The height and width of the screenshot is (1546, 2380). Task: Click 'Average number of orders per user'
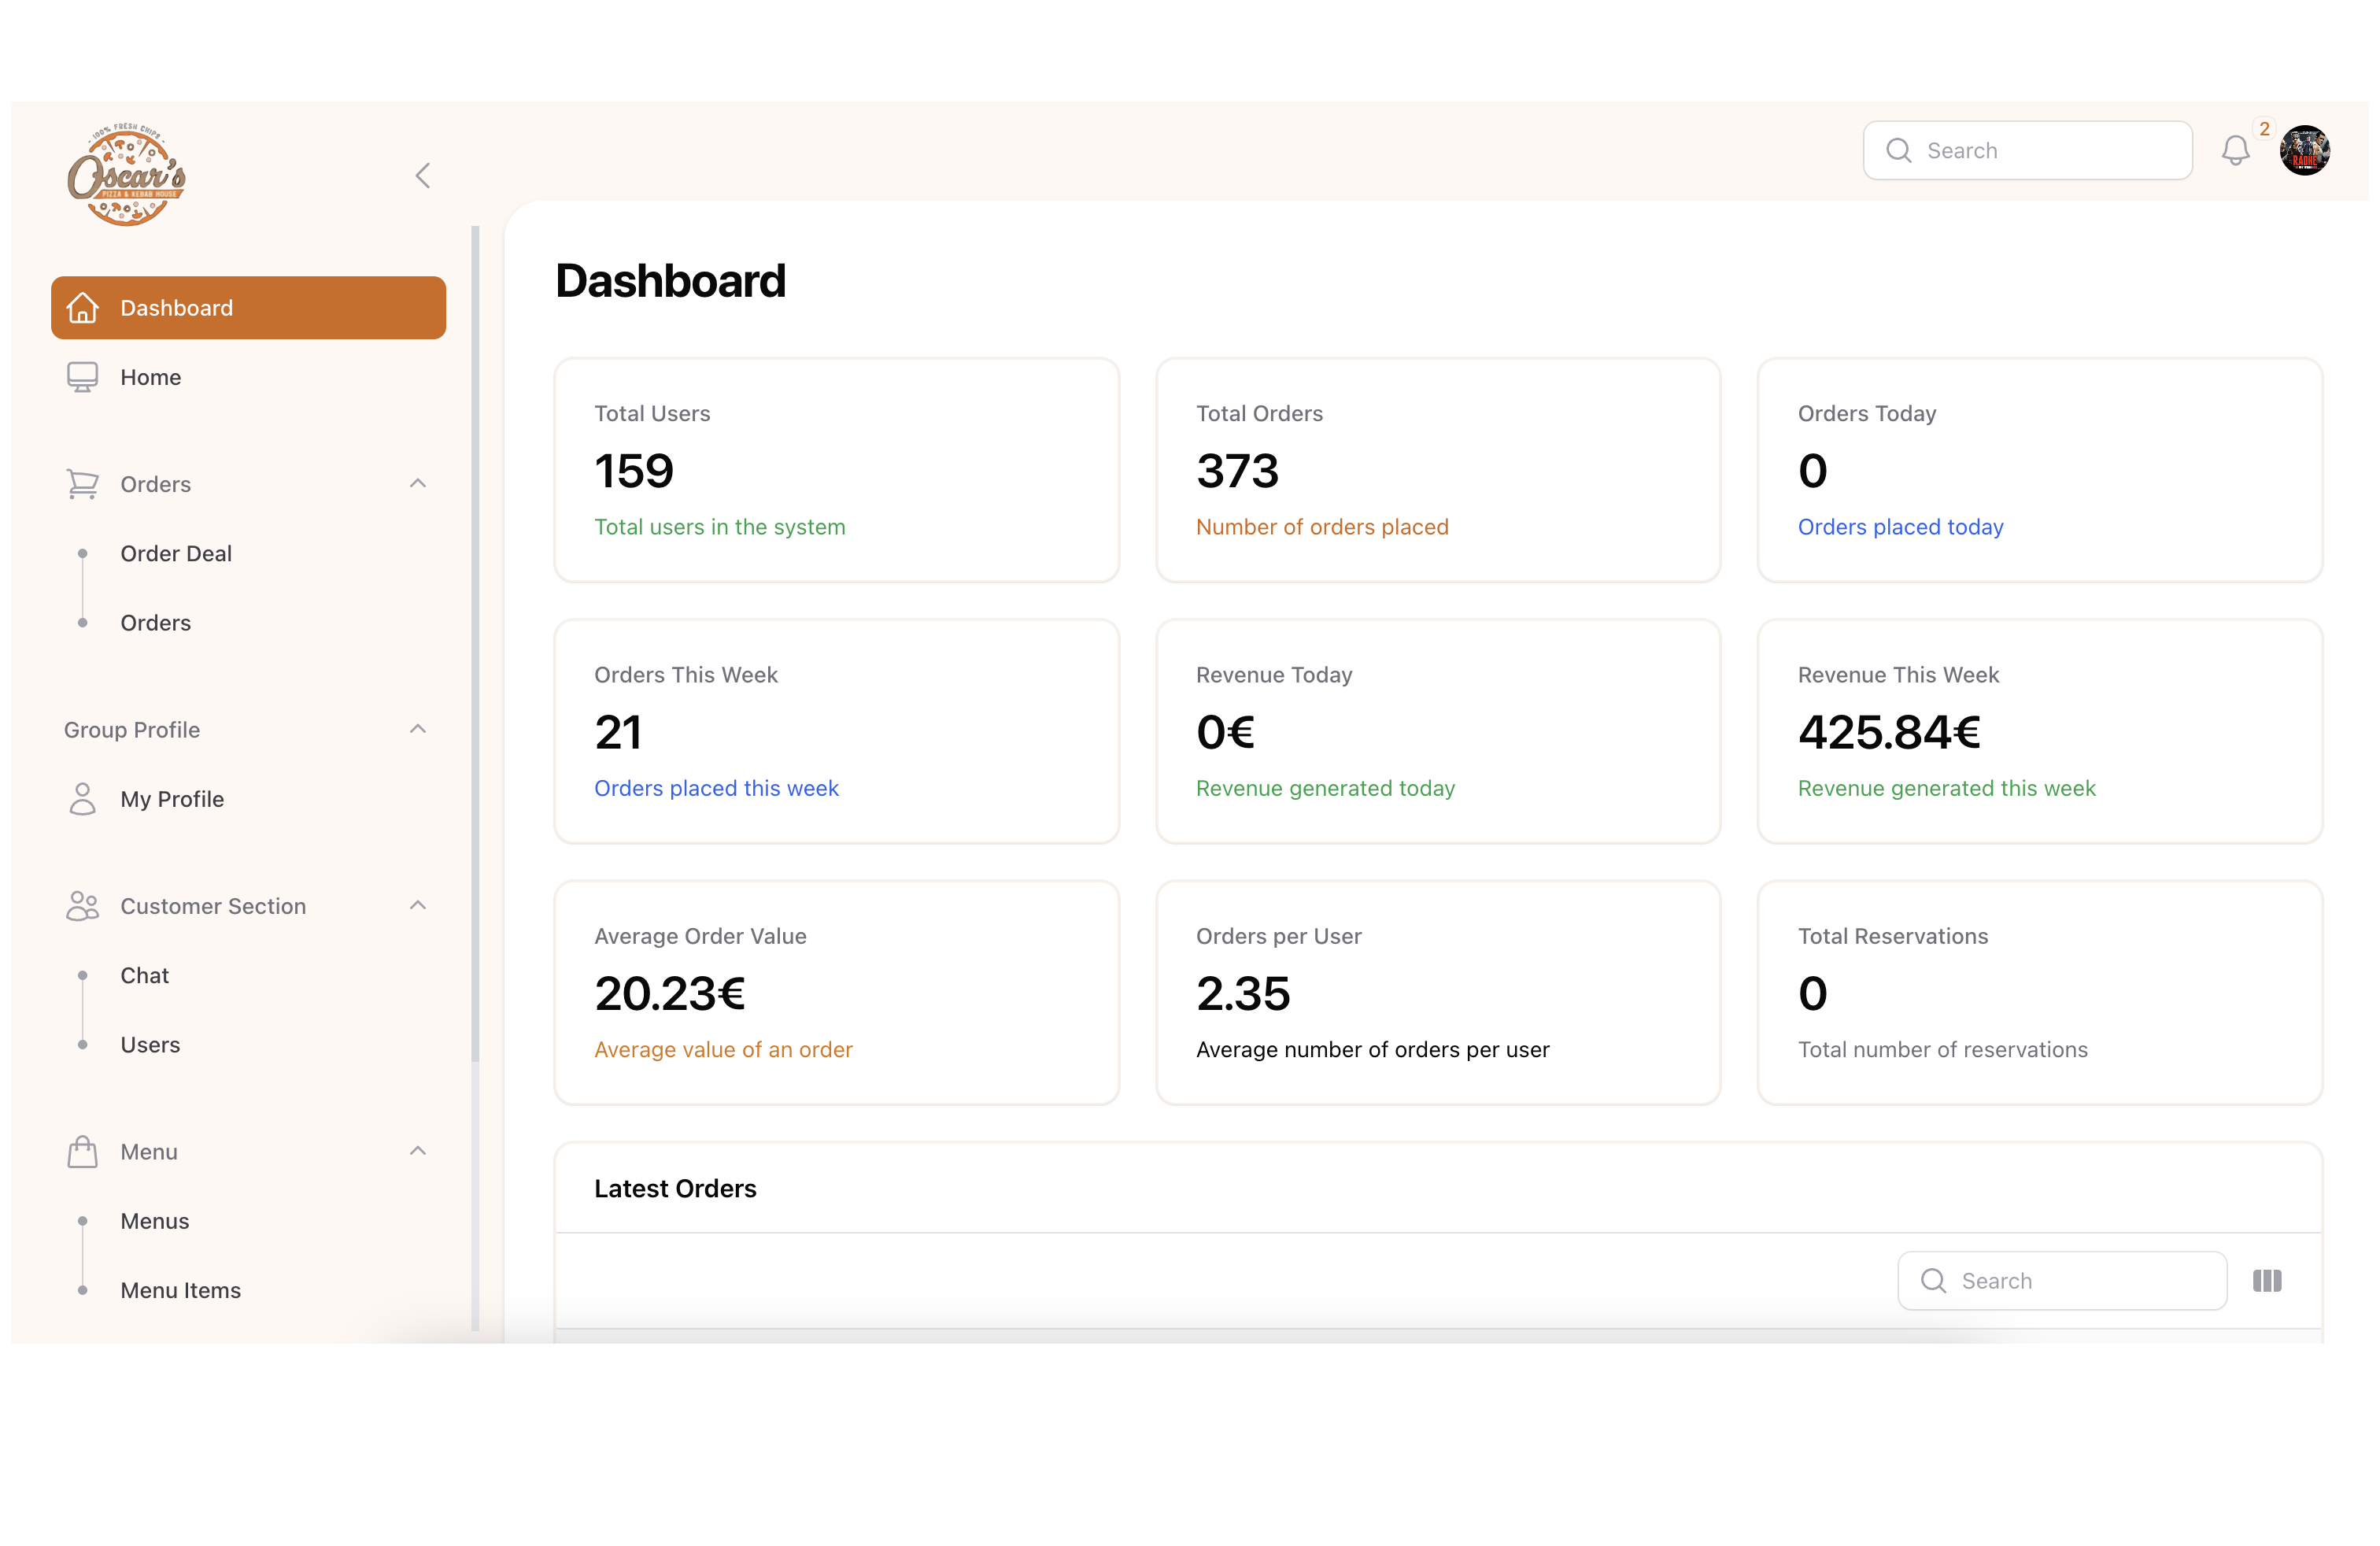point(1372,1050)
